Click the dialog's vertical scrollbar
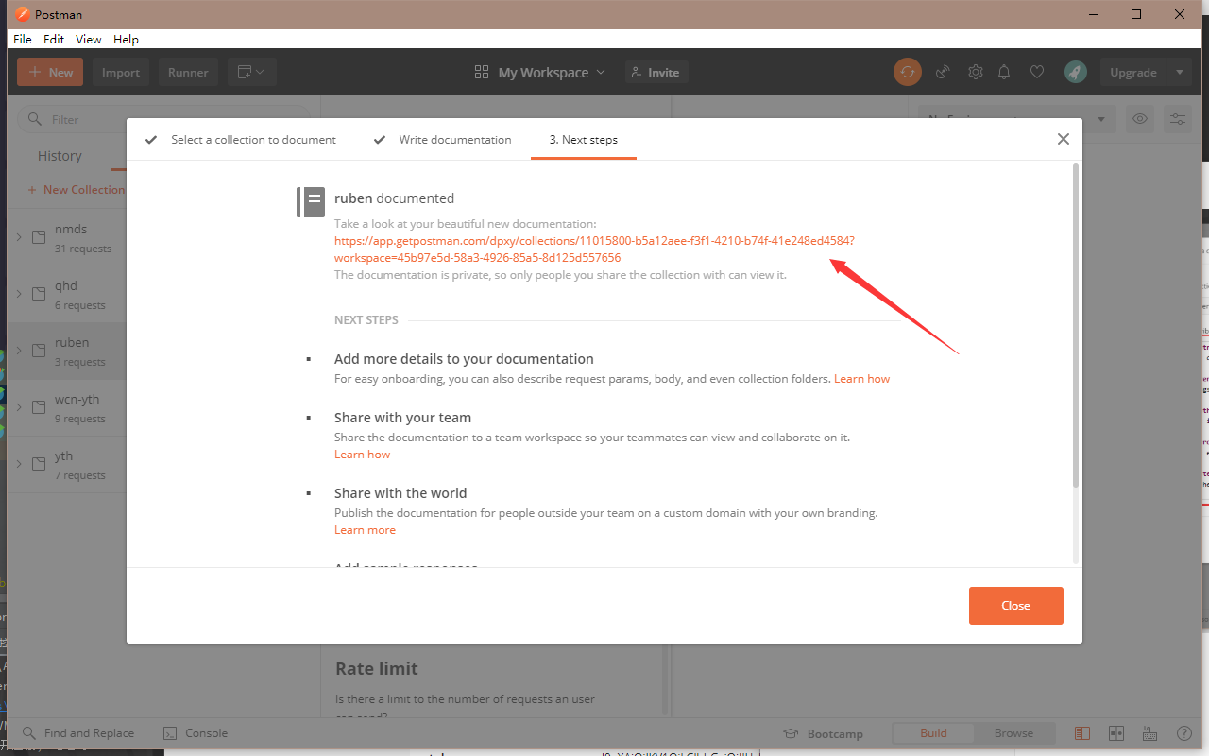 (x=1076, y=326)
